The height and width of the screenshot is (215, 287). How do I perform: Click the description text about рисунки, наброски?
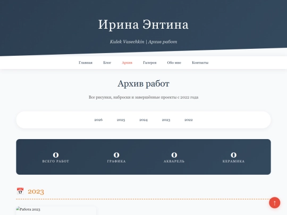click(143, 97)
